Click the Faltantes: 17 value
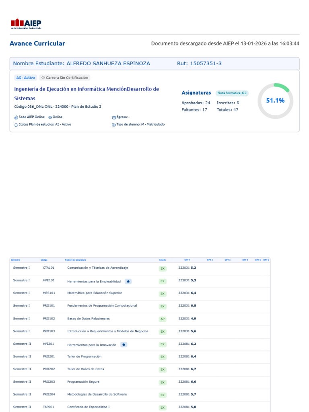This screenshot has width=309, height=412. (194, 109)
